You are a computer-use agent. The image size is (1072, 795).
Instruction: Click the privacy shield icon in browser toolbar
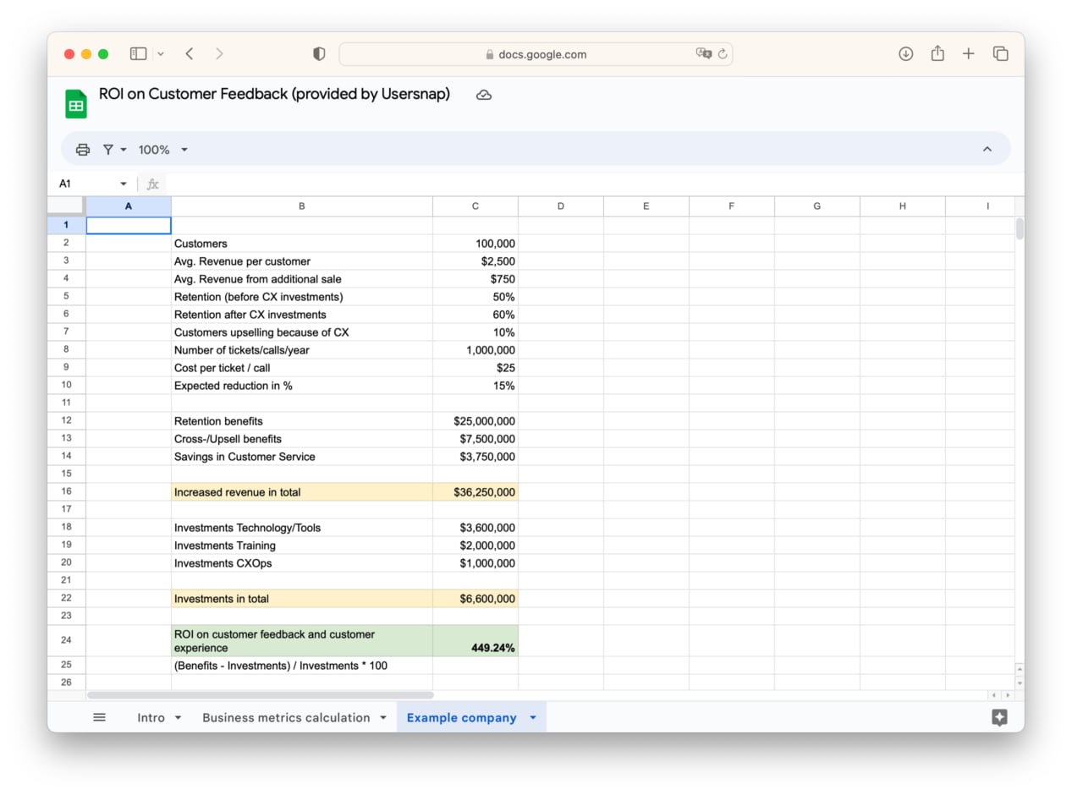pyautogui.click(x=318, y=53)
